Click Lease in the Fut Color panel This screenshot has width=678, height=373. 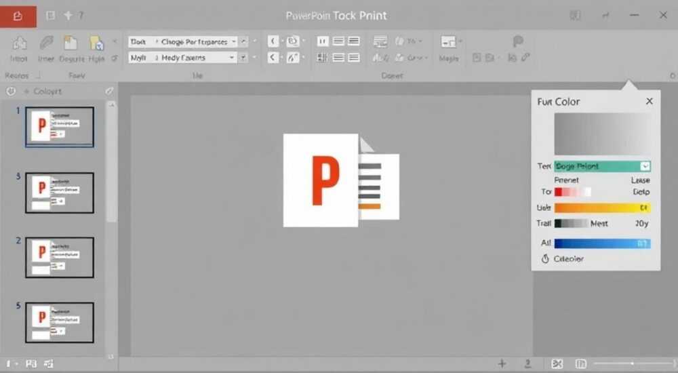tap(641, 180)
